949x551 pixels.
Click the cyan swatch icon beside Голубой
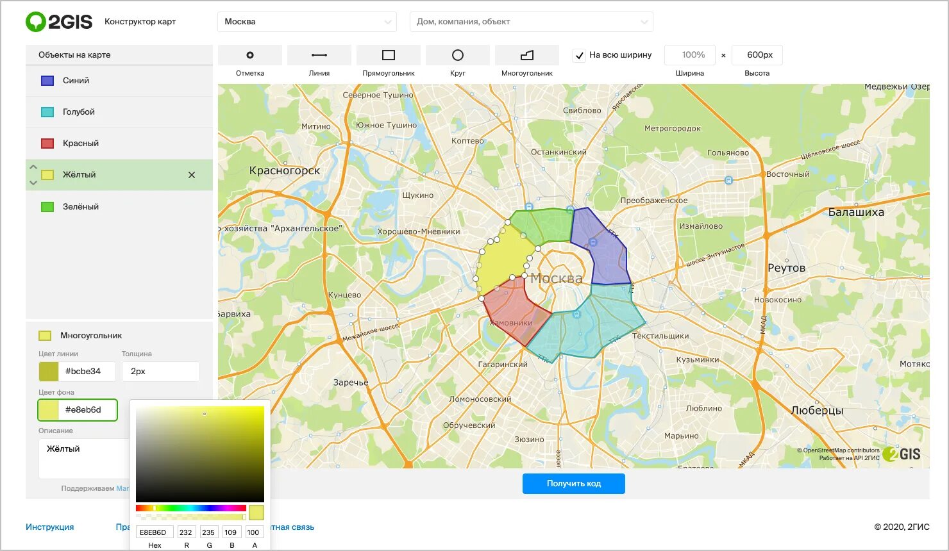pos(47,112)
